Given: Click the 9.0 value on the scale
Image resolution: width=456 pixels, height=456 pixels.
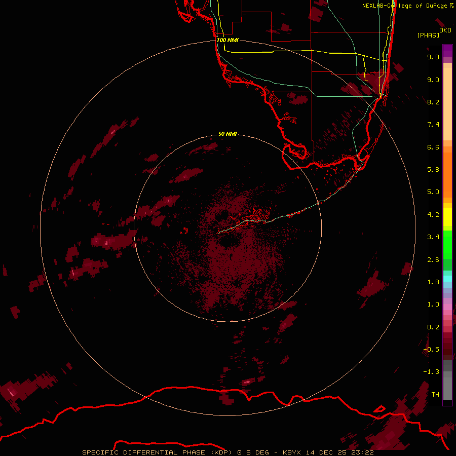Looking at the screenshot, I should pyautogui.click(x=433, y=80).
